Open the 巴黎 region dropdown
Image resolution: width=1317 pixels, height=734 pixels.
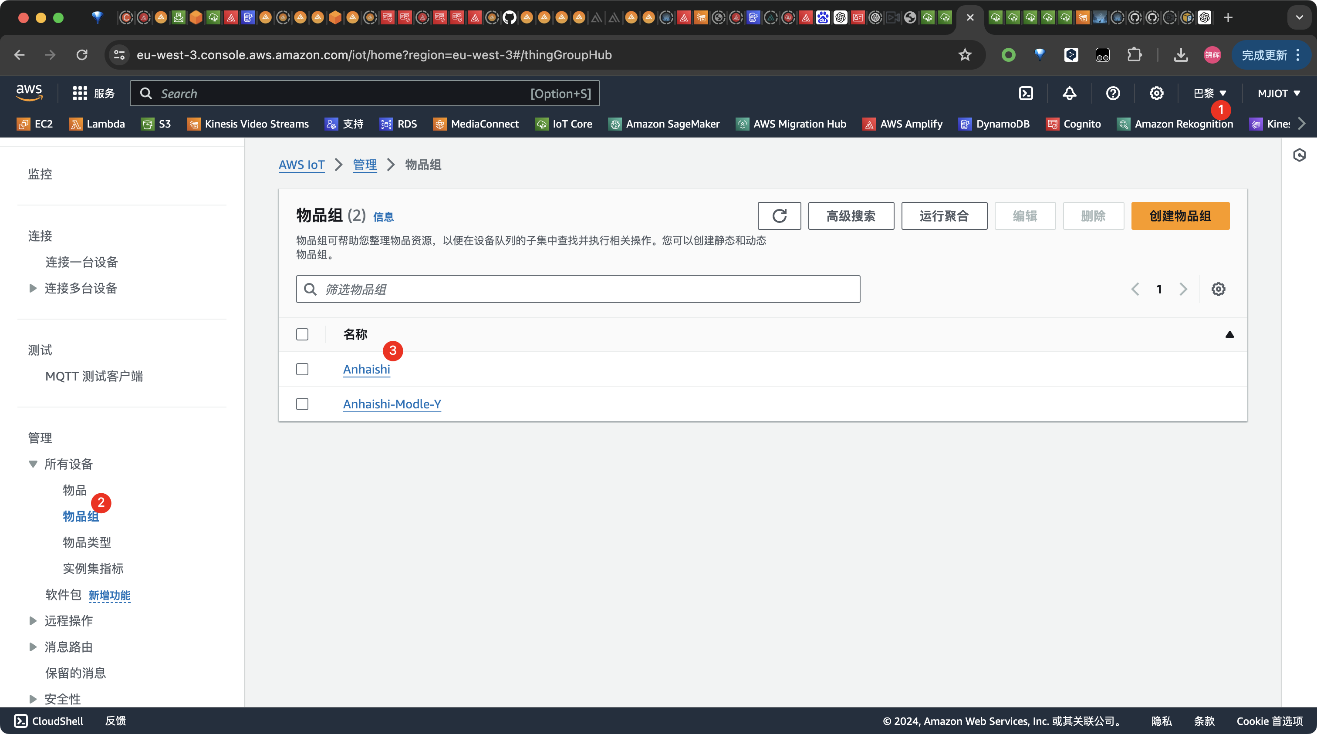click(1209, 93)
